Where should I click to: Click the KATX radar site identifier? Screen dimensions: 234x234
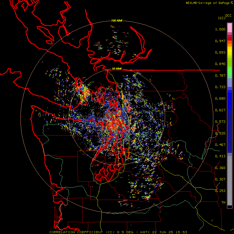click(146, 232)
